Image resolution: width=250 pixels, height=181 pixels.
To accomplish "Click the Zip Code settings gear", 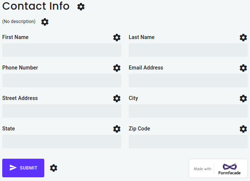I will click(x=243, y=129).
